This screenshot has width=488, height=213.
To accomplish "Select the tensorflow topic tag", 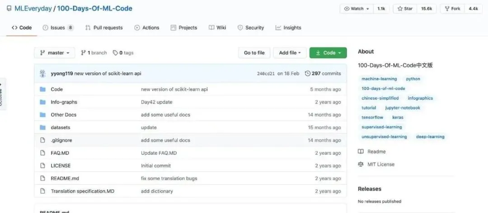I will [x=372, y=117].
